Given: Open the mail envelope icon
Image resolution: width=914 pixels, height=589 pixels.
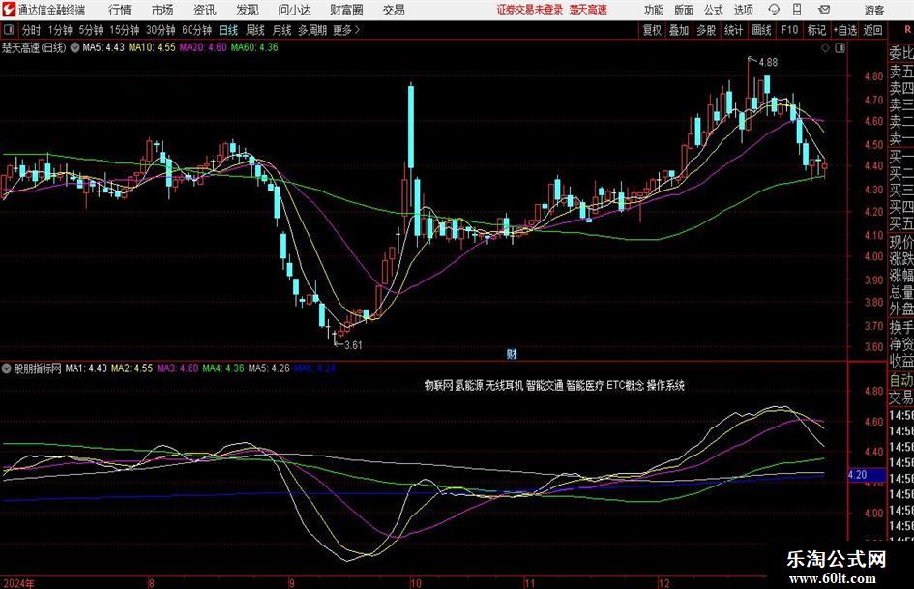Looking at the screenshot, I should 824,10.
